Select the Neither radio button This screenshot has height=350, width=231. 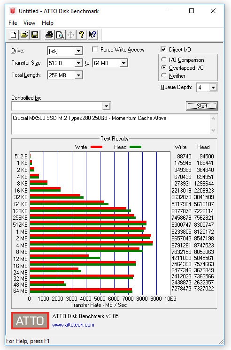(164, 75)
